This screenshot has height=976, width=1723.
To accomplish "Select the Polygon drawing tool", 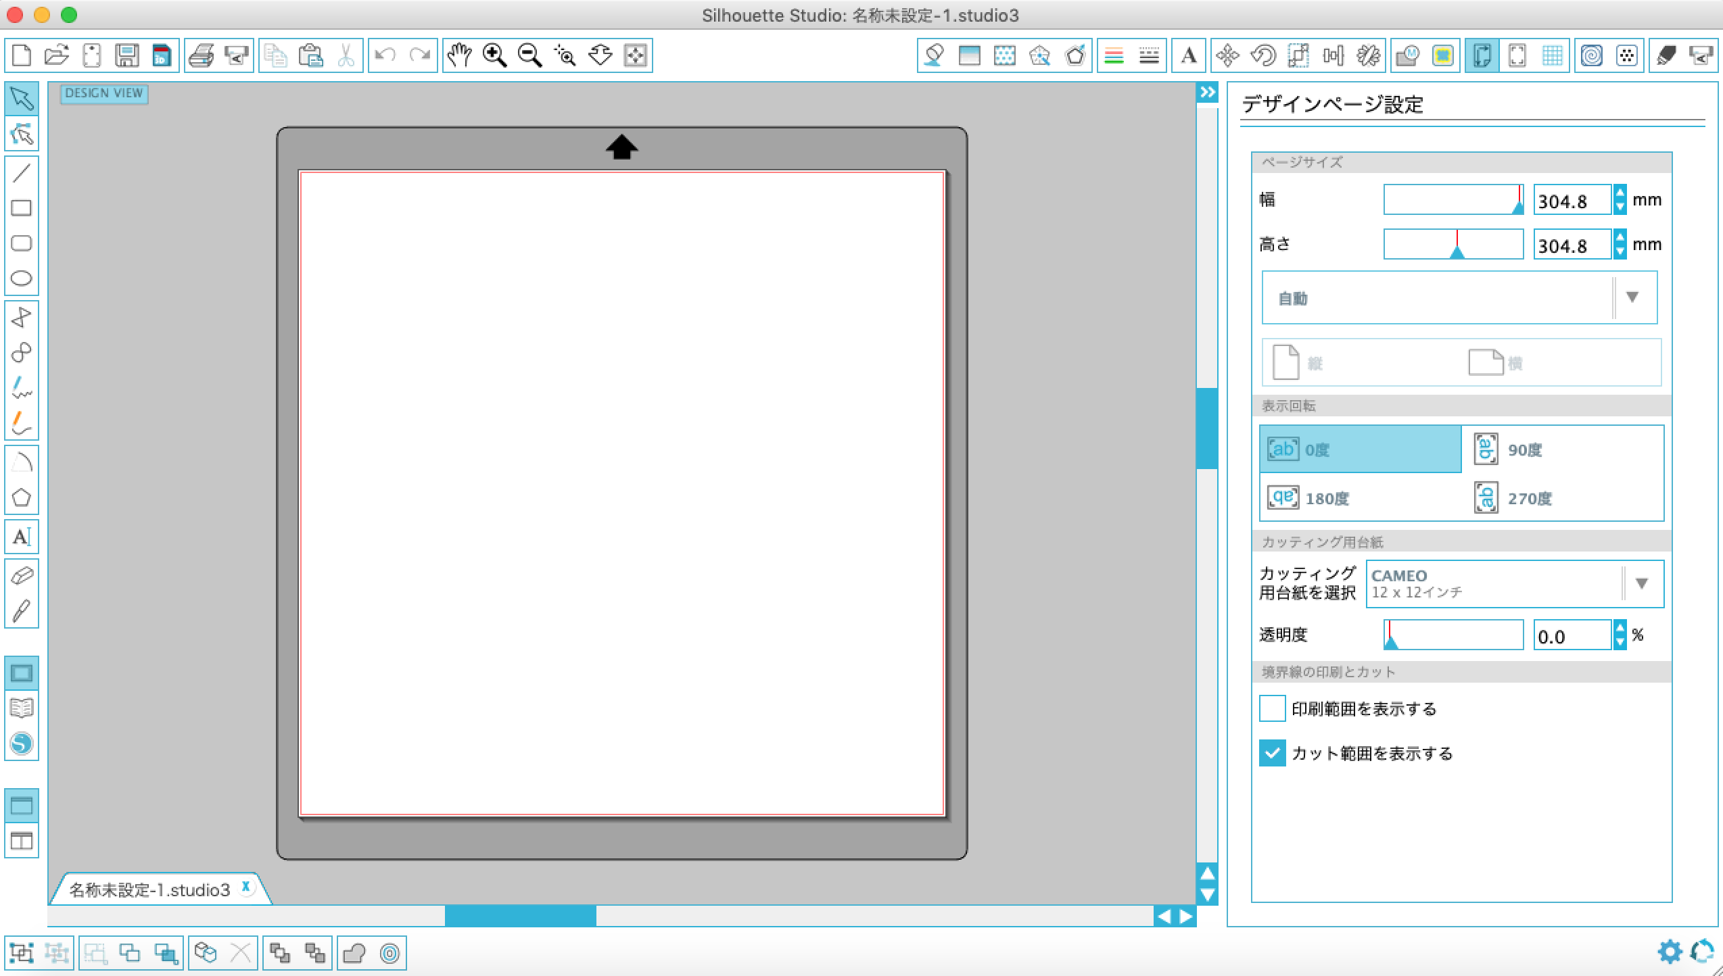I will tap(22, 498).
